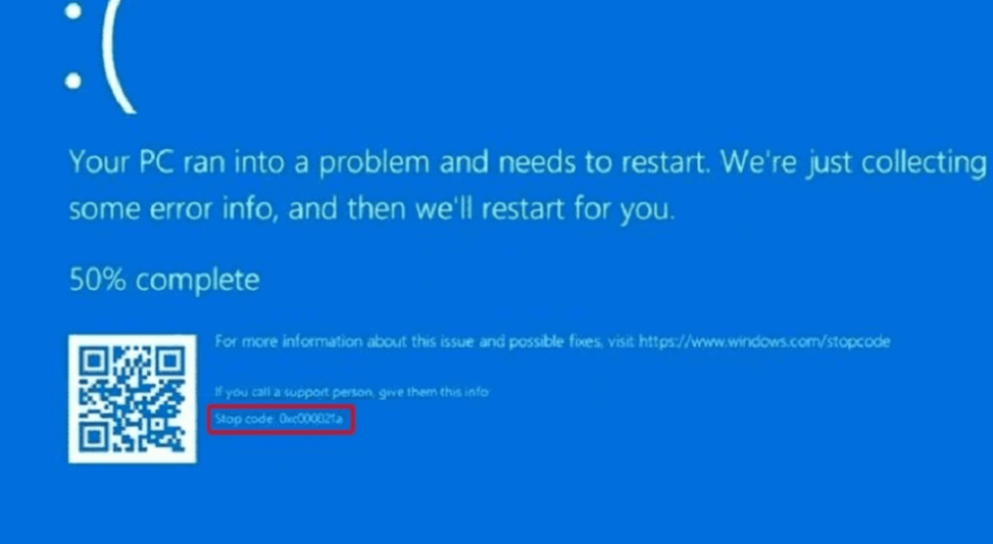Click the QR code's top-right finder square

170,361
